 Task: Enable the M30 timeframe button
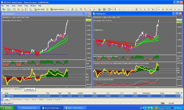[171, 9]
